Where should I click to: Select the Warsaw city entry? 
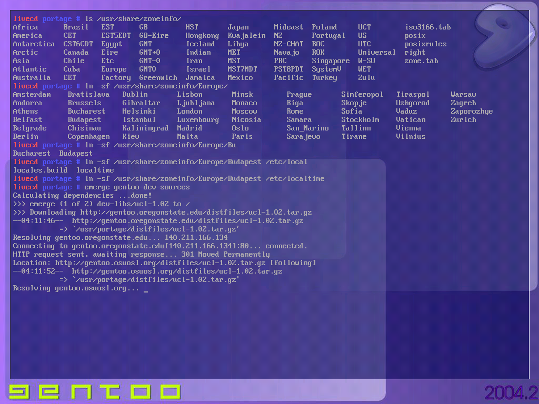click(463, 95)
